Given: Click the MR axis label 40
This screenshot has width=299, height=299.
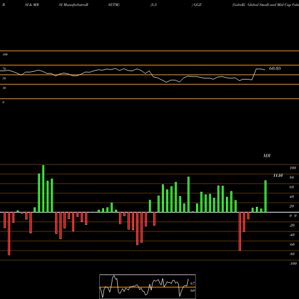Looking at the screenshot, I should coord(292,197).
